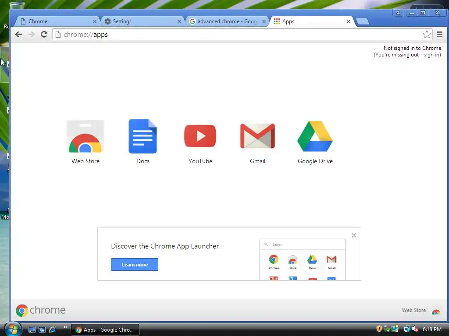The image size is (449, 336).
Task: Click the network tray icon
Action: [x=407, y=329]
